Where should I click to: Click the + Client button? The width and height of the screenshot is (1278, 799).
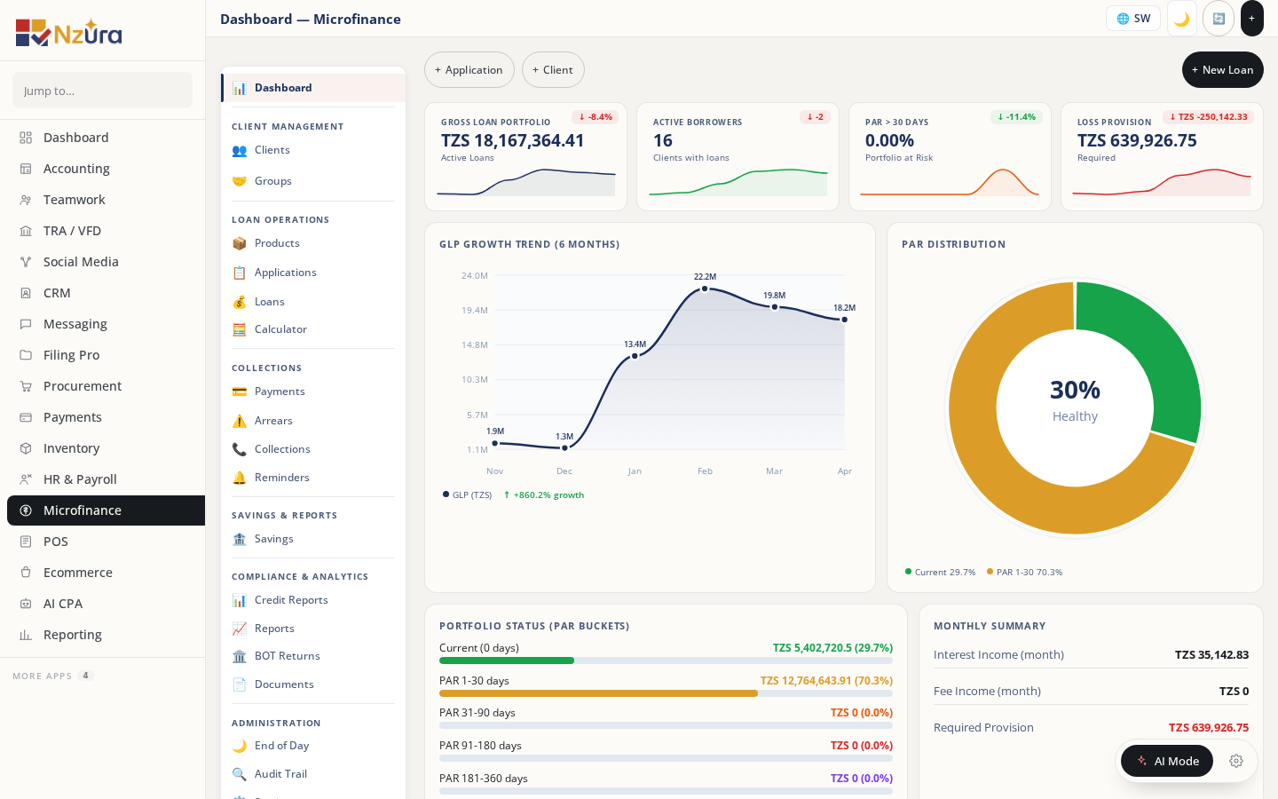pos(553,70)
